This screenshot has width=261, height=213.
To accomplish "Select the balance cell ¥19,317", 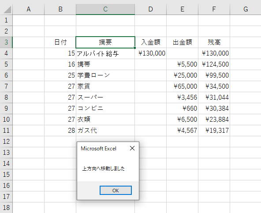I will tap(214, 131).
